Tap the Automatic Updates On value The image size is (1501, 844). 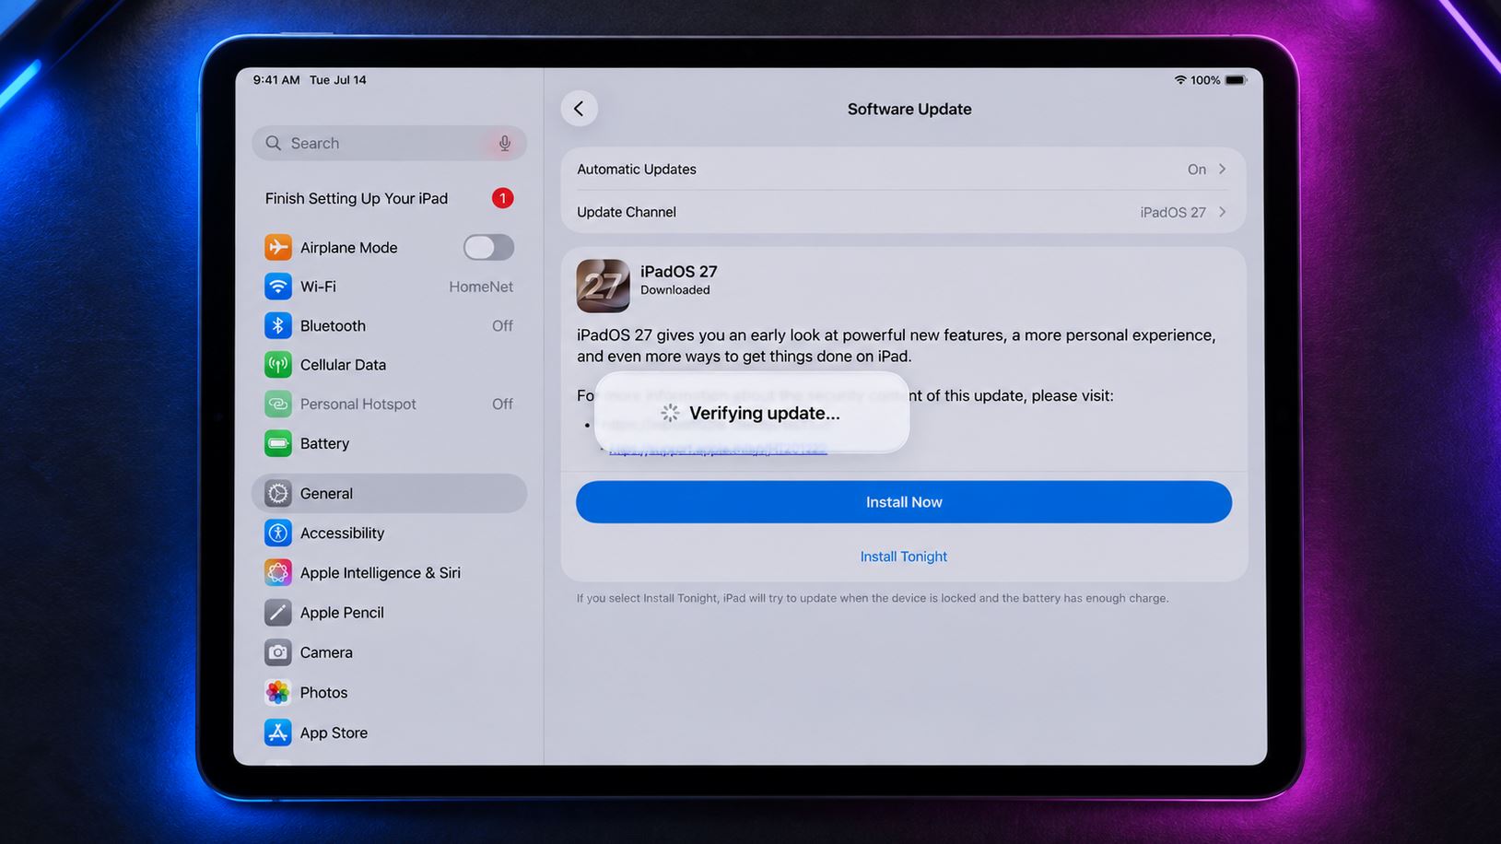tap(1196, 169)
